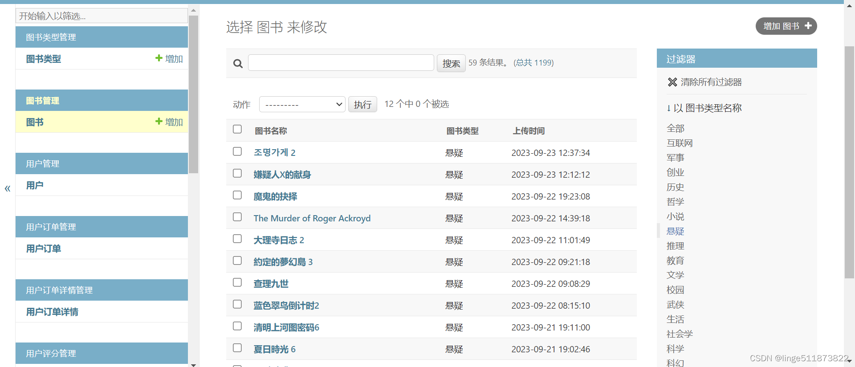This screenshot has width=855, height=367.
Task: Open 图书类型 in the sidebar
Action: [44, 59]
